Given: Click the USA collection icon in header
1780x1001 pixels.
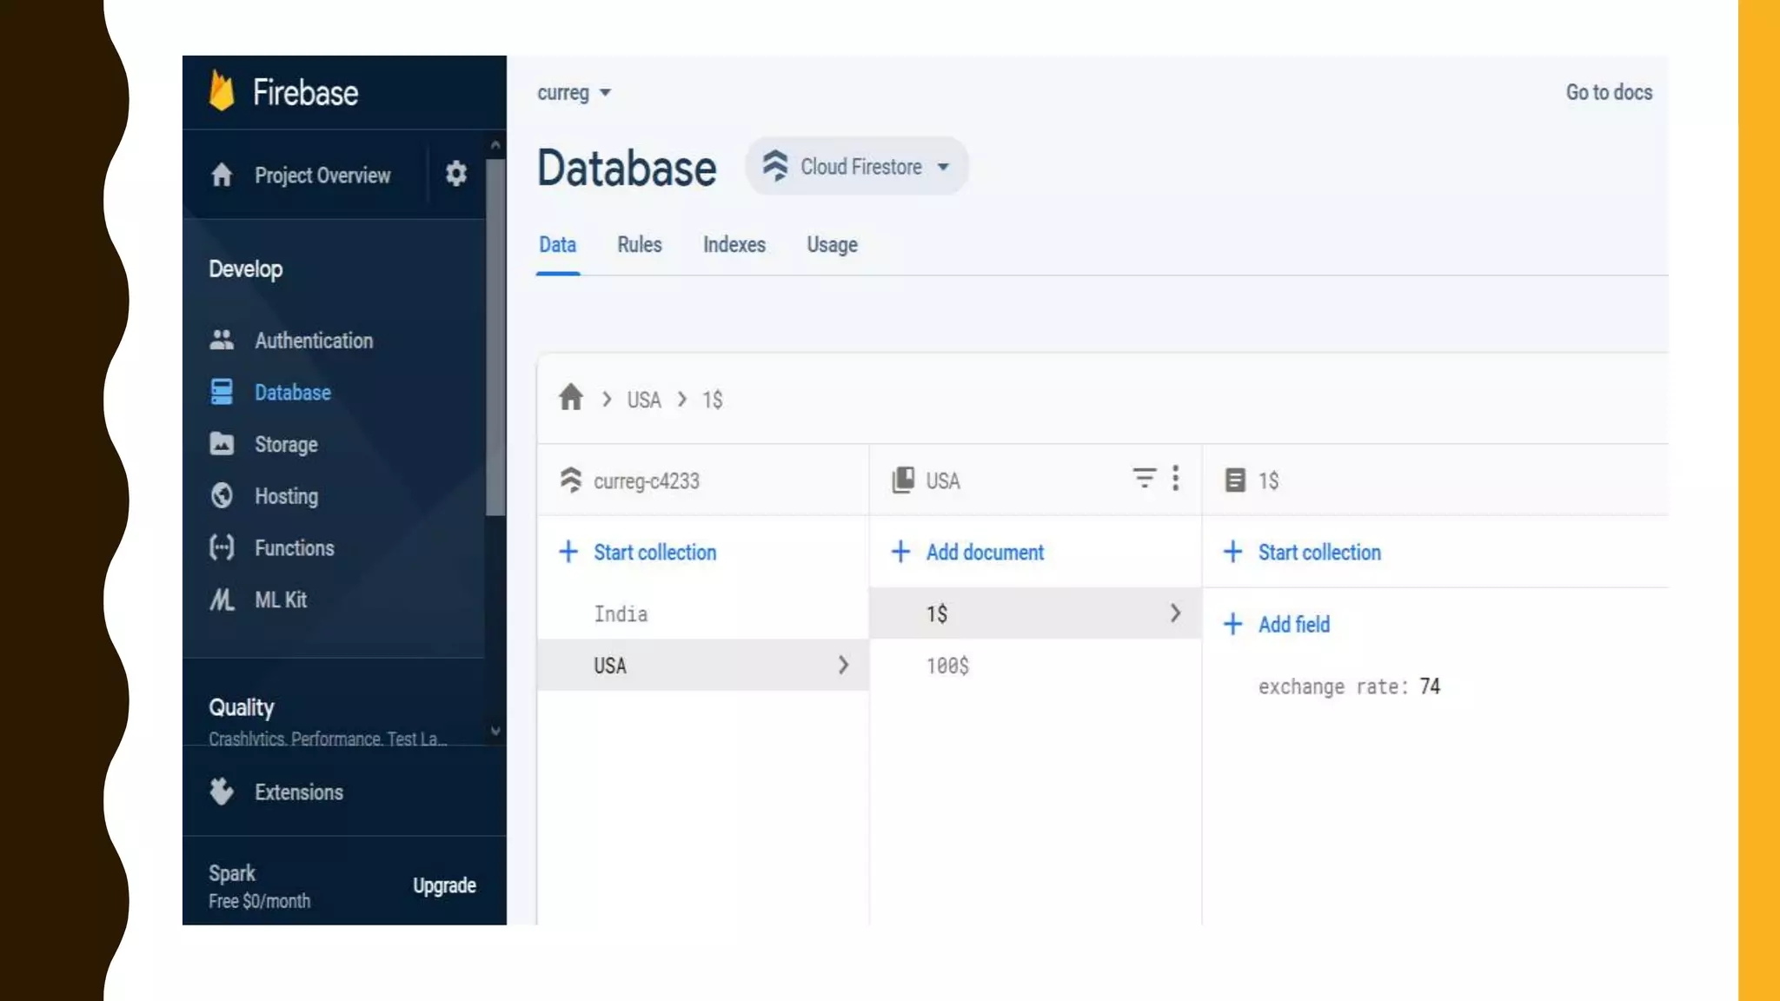Looking at the screenshot, I should tap(903, 480).
